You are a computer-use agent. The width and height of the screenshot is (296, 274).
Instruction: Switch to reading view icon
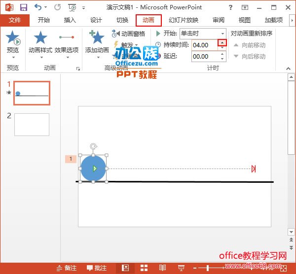point(162,268)
